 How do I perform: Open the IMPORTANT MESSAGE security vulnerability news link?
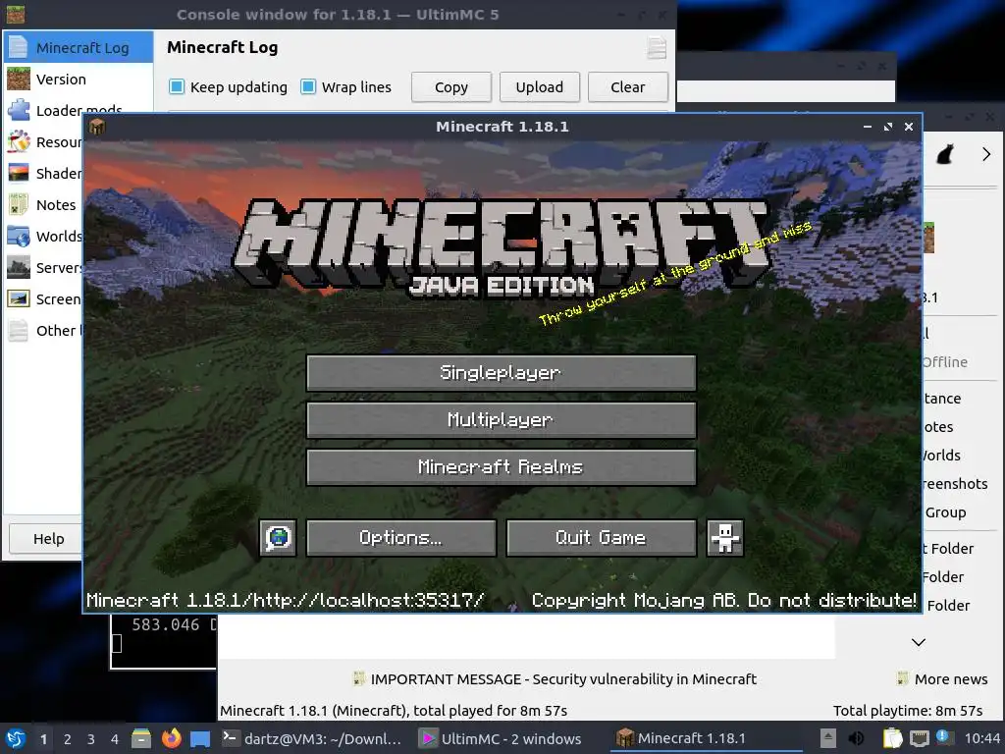pos(555,679)
